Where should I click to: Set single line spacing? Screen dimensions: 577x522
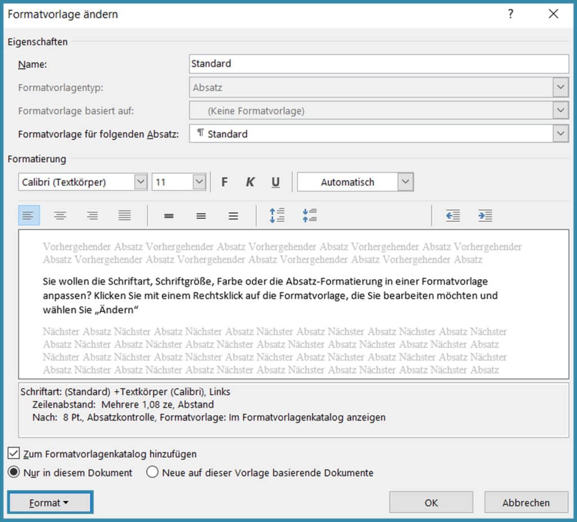pyautogui.click(x=168, y=216)
